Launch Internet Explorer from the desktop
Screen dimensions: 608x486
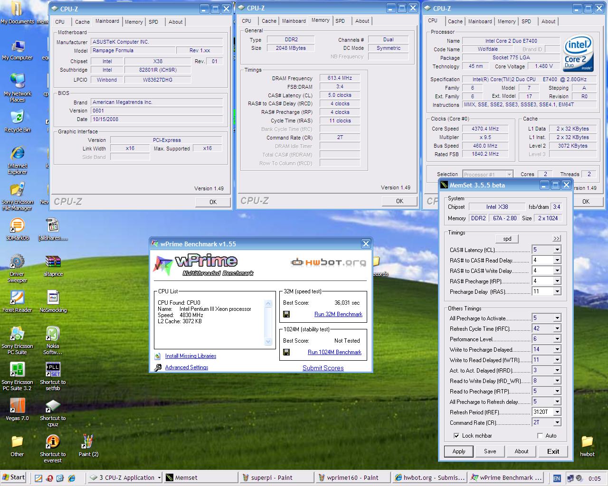click(x=17, y=159)
